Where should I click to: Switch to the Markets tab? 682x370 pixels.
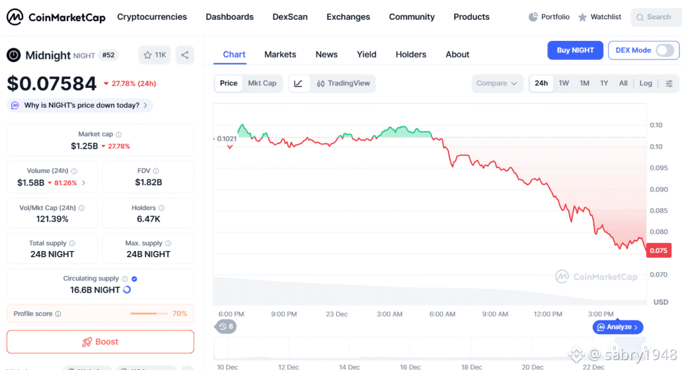pos(280,55)
